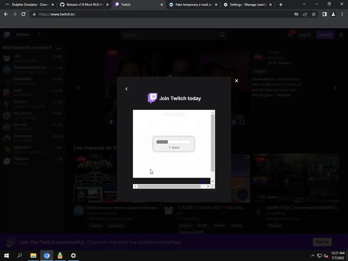Open the HasanAbi channel

coord(33,81)
